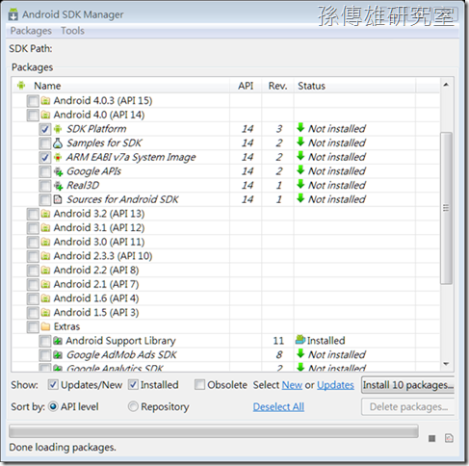Click the Delete packages button
469x466 pixels.
tap(407, 407)
